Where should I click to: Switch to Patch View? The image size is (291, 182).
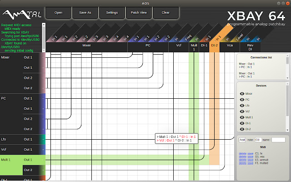click(x=139, y=13)
